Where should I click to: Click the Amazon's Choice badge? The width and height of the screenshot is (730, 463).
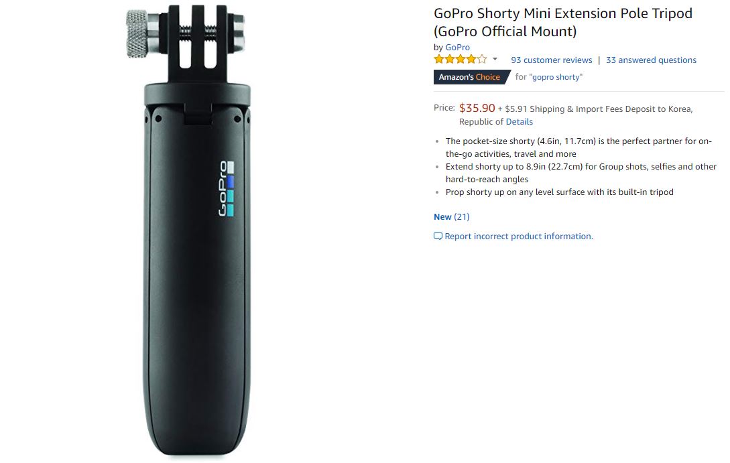click(471, 77)
